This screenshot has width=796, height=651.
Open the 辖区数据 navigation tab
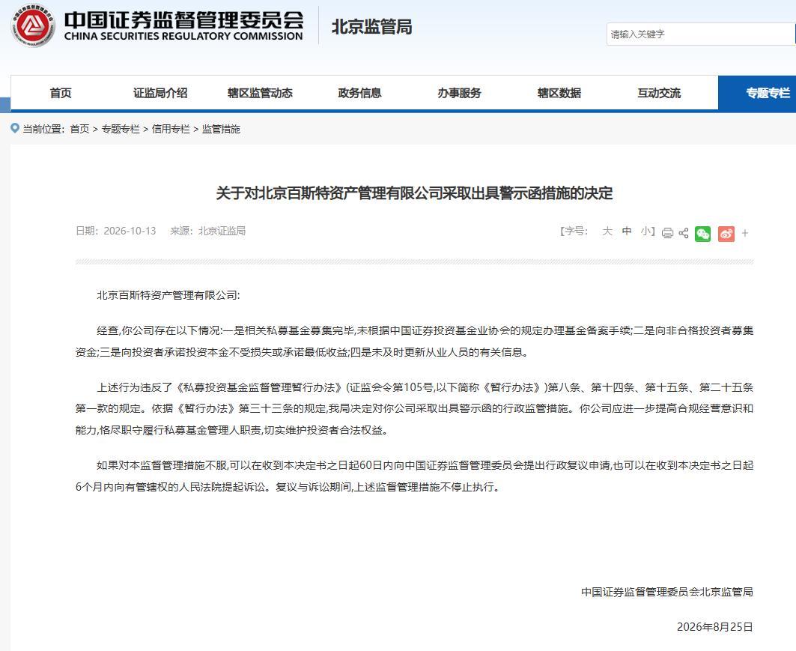pos(559,93)
